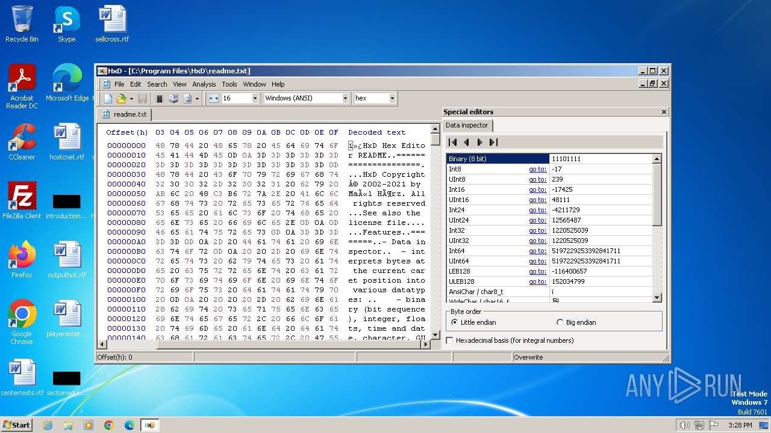771x433 pixels.
Task: Select the readme.txt document tab
Action: pos(125,114)
